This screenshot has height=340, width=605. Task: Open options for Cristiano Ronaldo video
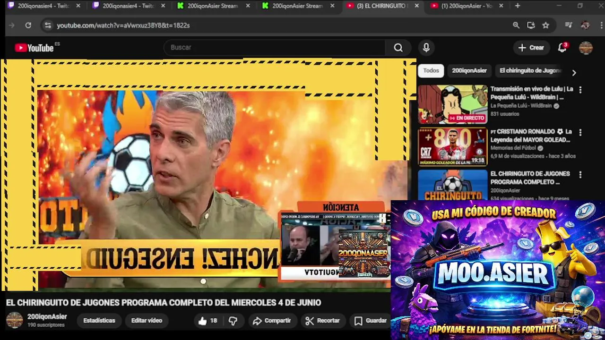point(580,132)
